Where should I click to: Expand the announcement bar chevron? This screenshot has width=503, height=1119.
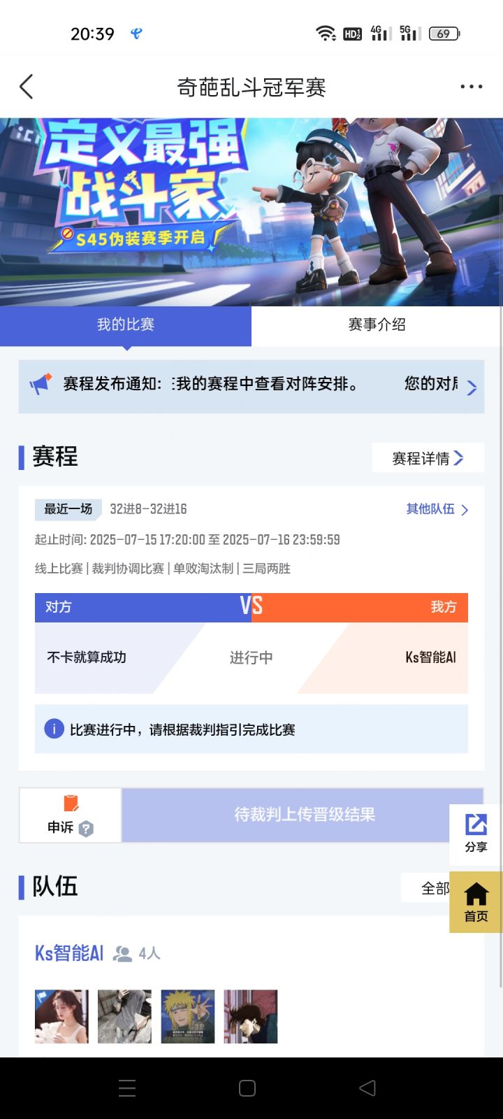pos(472,387)
